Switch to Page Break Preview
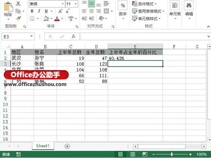Screen dimensions: 211x158 coord(145,154)
